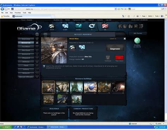Click the icon beside the Resources menu button
The image size is (167, 130).
37,43
